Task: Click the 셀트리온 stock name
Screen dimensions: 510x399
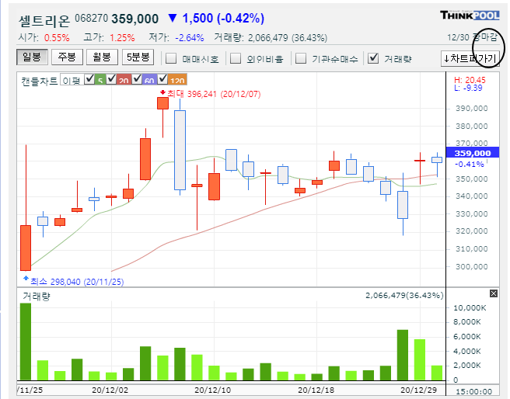Action: pyautogui.click(x=44, y=20)
